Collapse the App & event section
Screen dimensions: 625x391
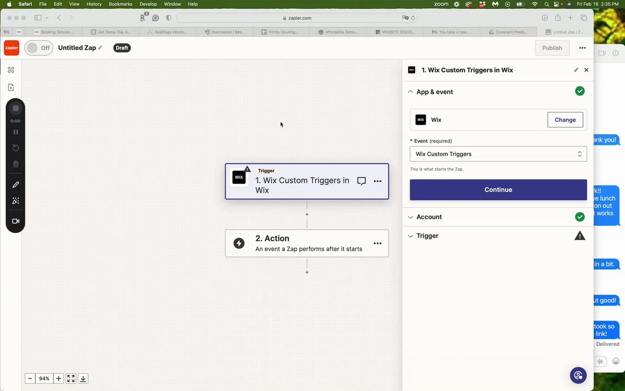pyautogui.click(x=411, y=92)
